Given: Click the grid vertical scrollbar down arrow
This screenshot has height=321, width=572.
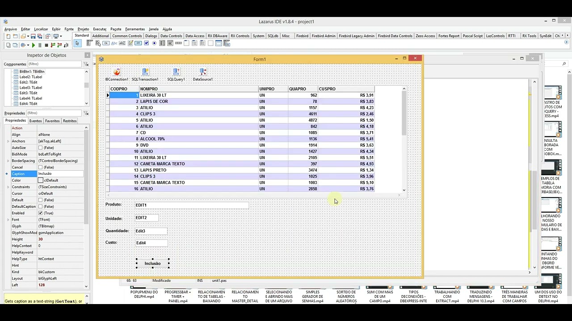Looking at the screenshot, I should point(404,190).
